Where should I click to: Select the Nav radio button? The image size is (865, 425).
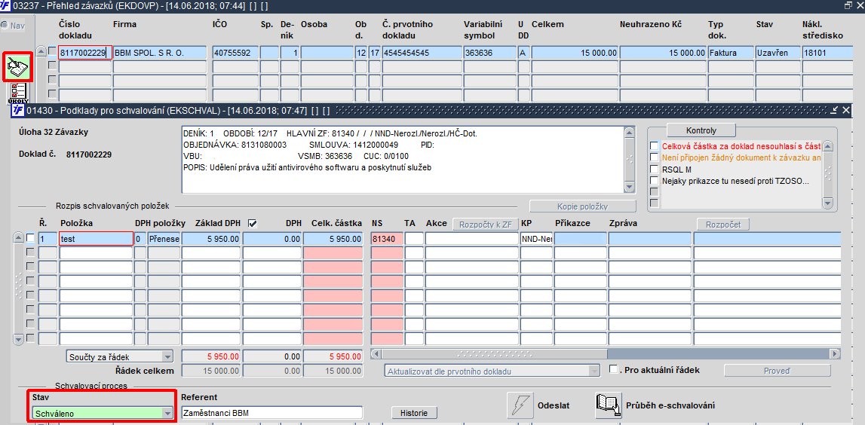coord(4,25)
